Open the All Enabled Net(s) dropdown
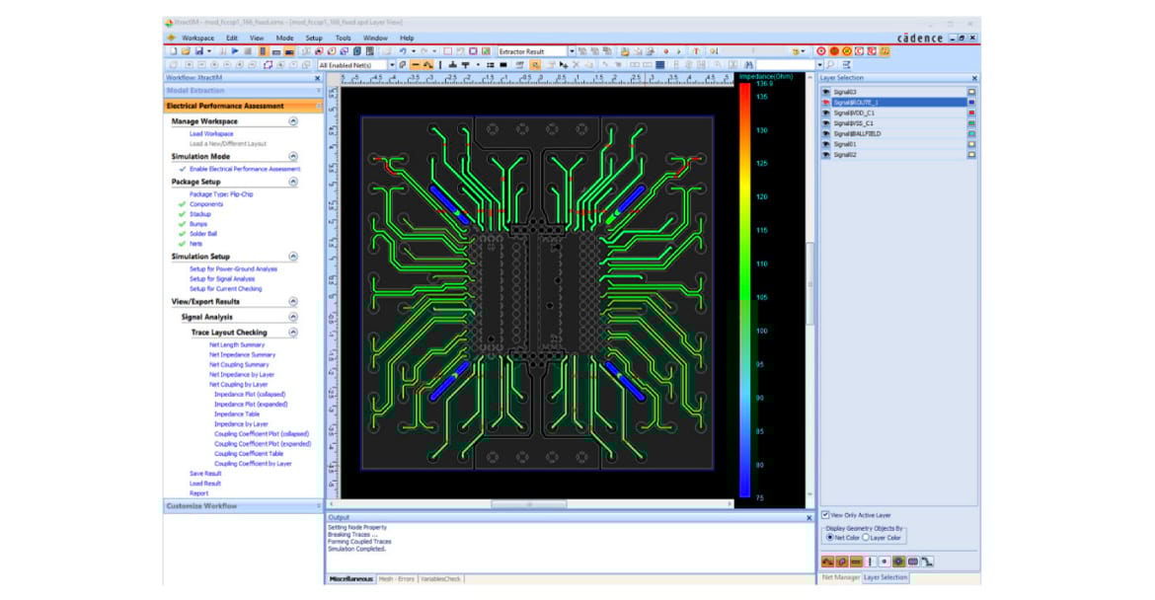This screenshot has height=600, width=1155. click(x=391, y=65)
